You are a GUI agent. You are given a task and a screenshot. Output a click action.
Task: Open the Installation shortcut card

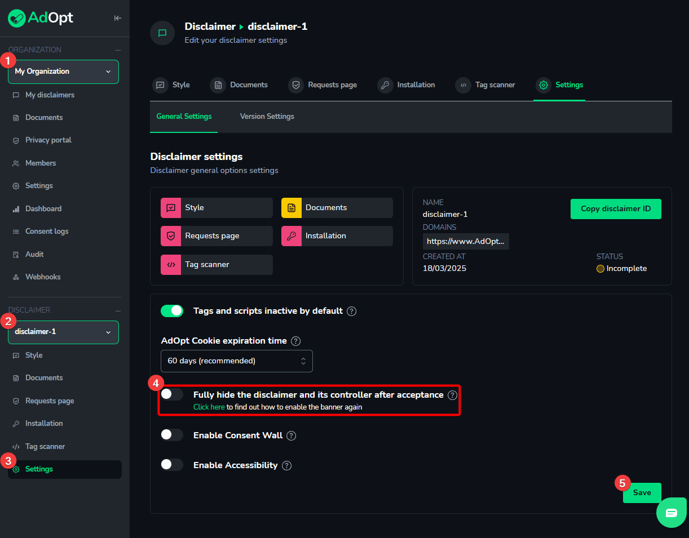pos(337,236)
